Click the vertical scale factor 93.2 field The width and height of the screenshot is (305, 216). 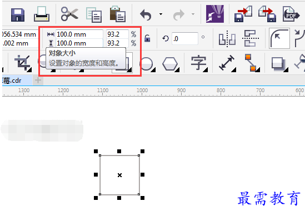coord(117,43)
